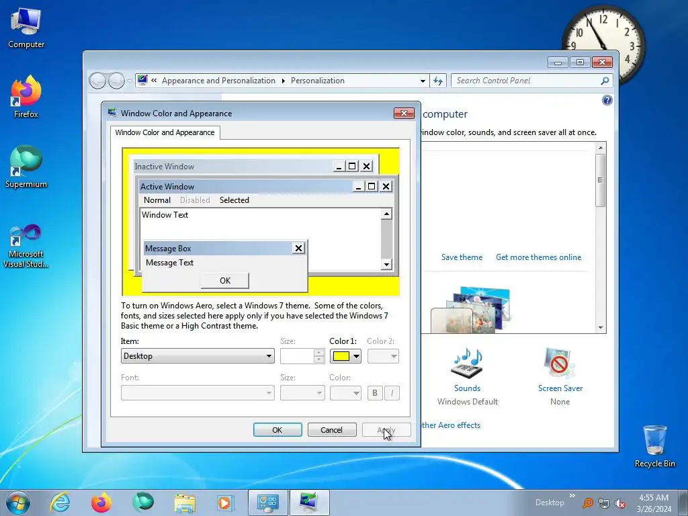
Task: Click the Windows Start orb
Action: tap(18, 503)
